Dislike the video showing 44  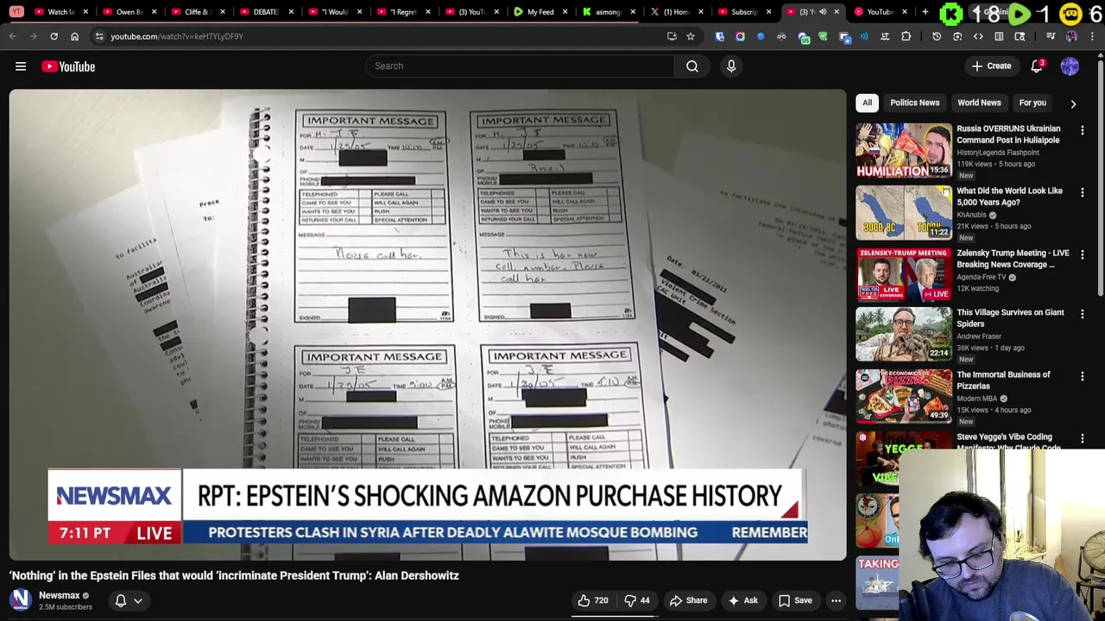point(637,600)
